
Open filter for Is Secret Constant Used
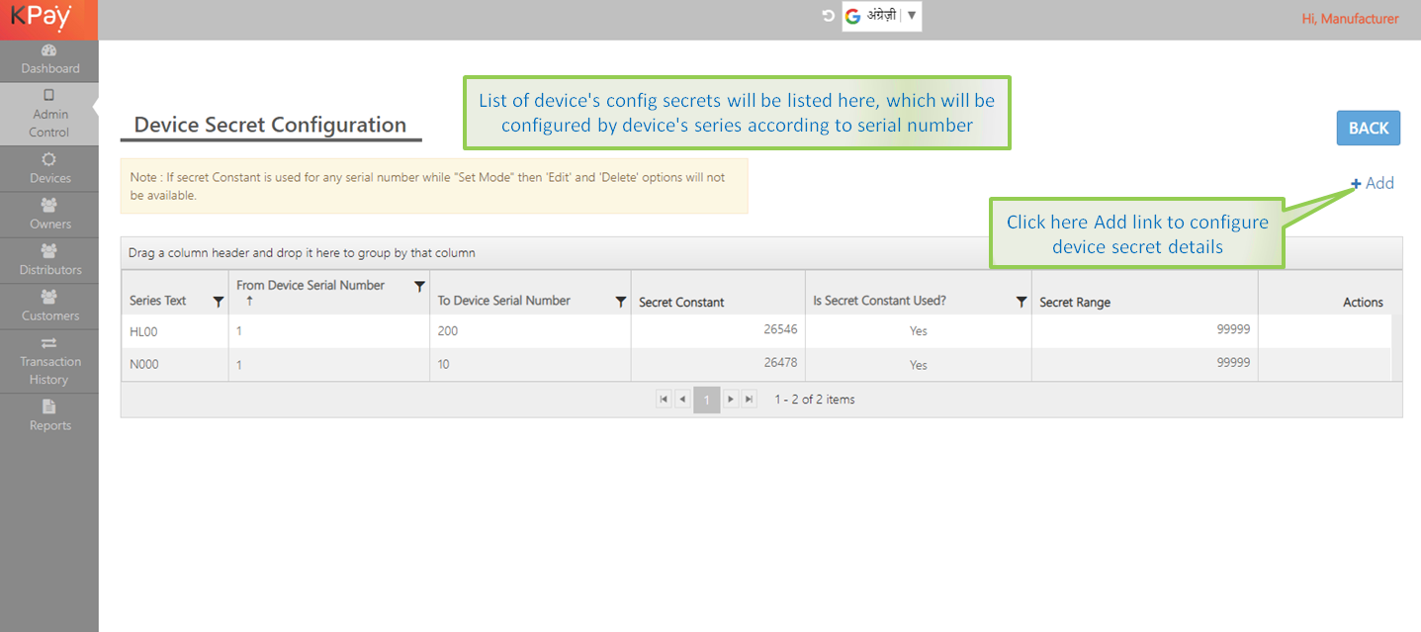[1021, 302]
